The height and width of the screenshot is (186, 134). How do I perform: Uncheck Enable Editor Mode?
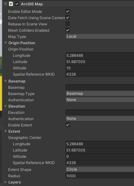click(x=68, y=11)
